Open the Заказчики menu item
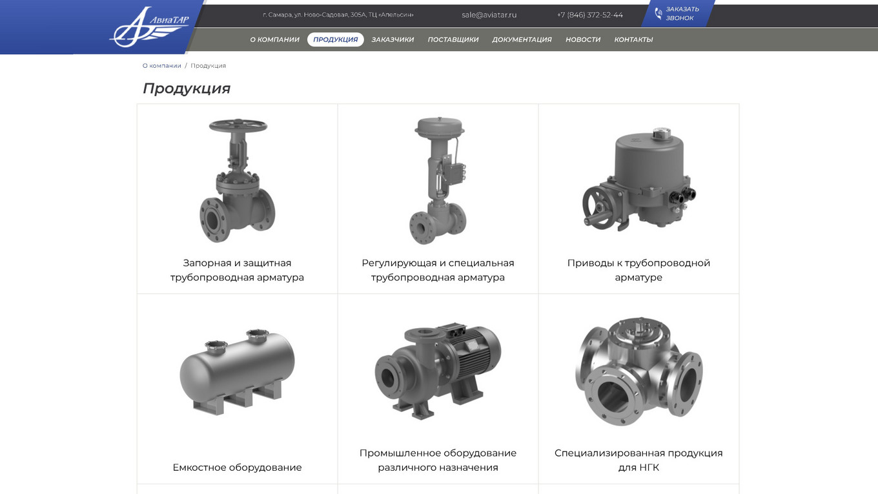 point(393,39)
